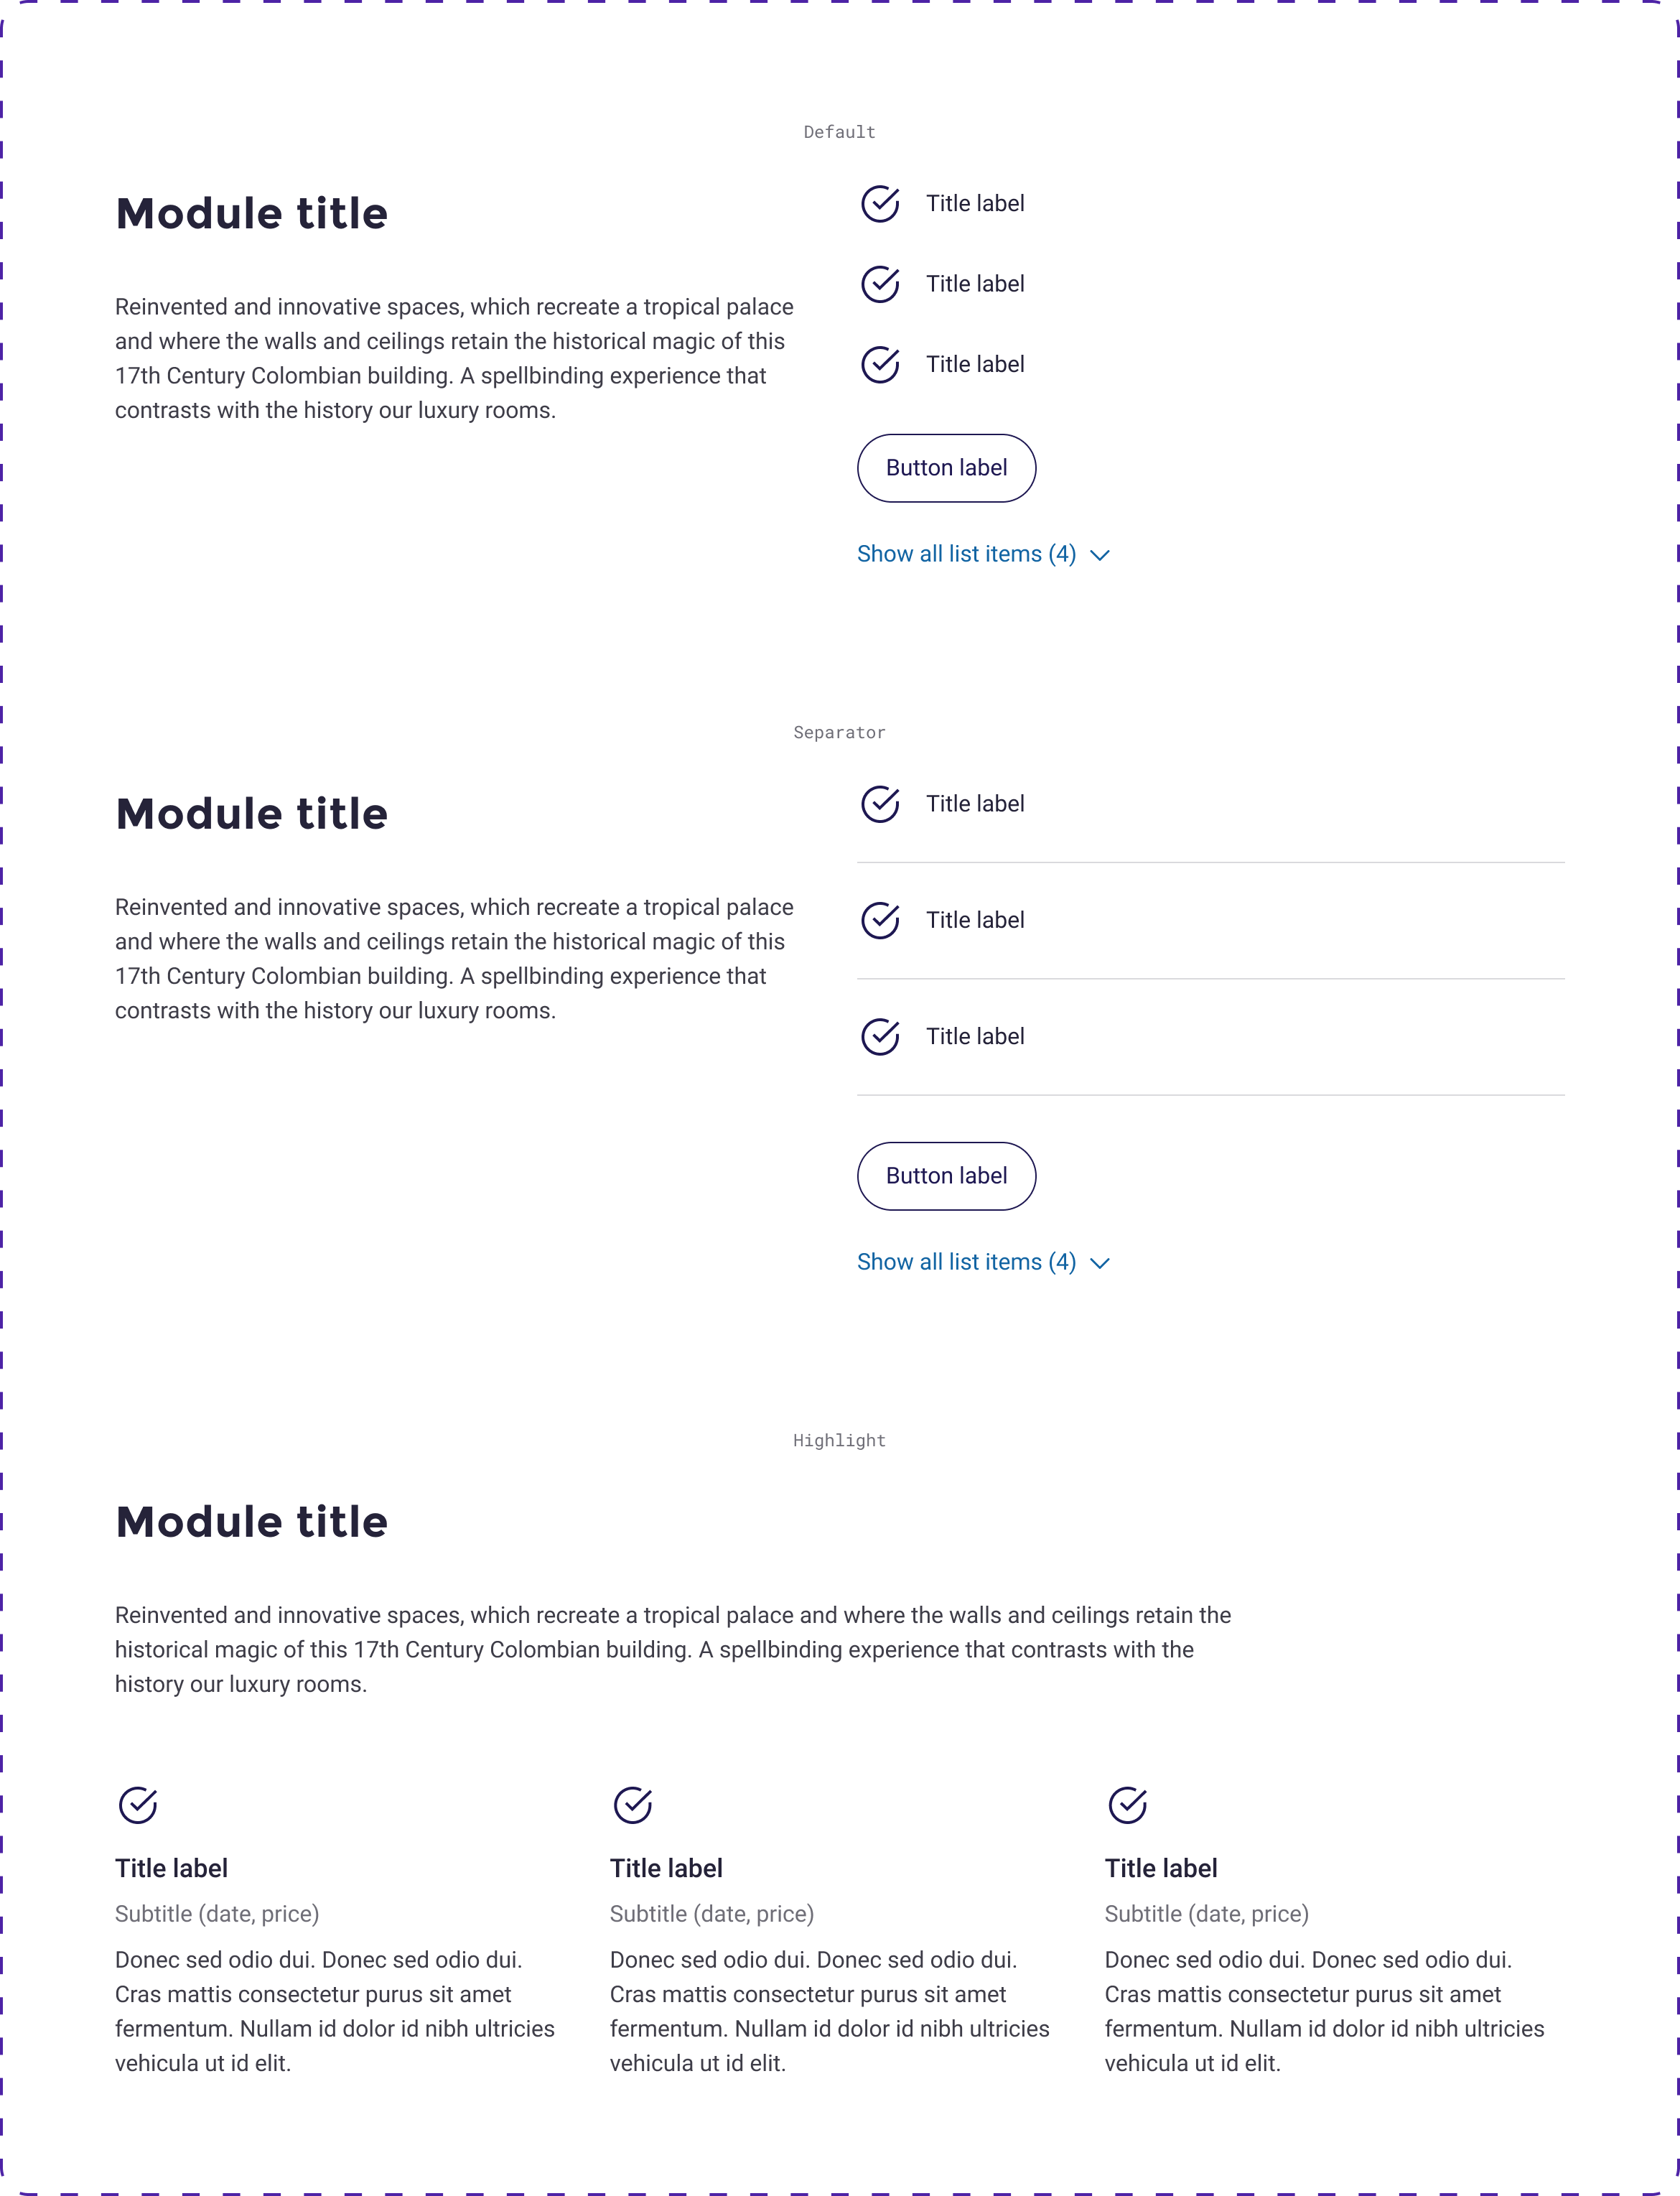Click check icon of first Highlight column

click(x=138, y=1805)
